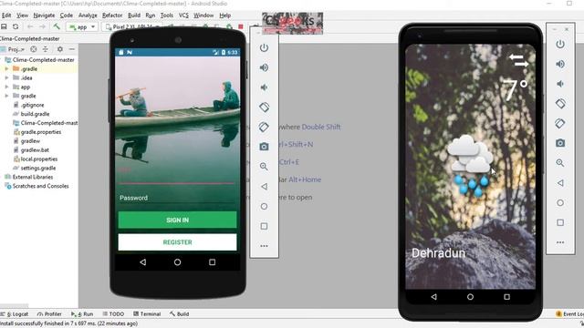Click overview square on the login emulator toolbar
Screen dimensions: 584x328
coord(264,226)
